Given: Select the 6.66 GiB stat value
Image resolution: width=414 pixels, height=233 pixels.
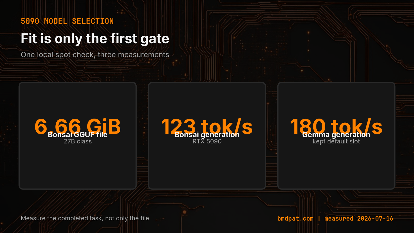Looking at the screenshot, I should tap(78, 126).
